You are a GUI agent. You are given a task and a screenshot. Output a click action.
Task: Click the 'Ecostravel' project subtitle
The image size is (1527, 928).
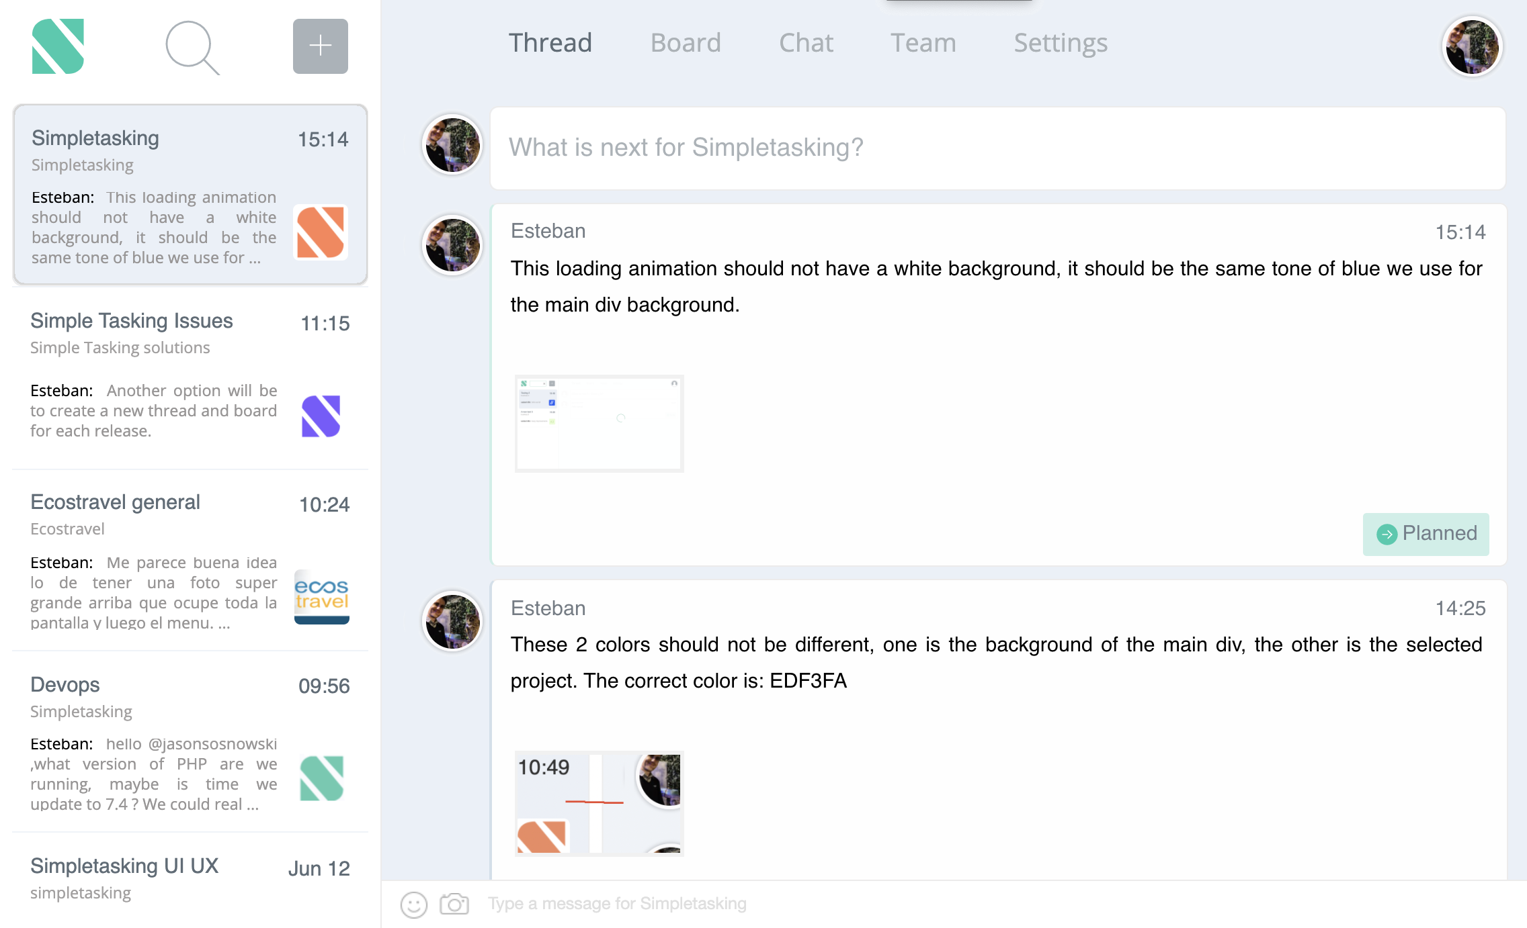(67, 529)
